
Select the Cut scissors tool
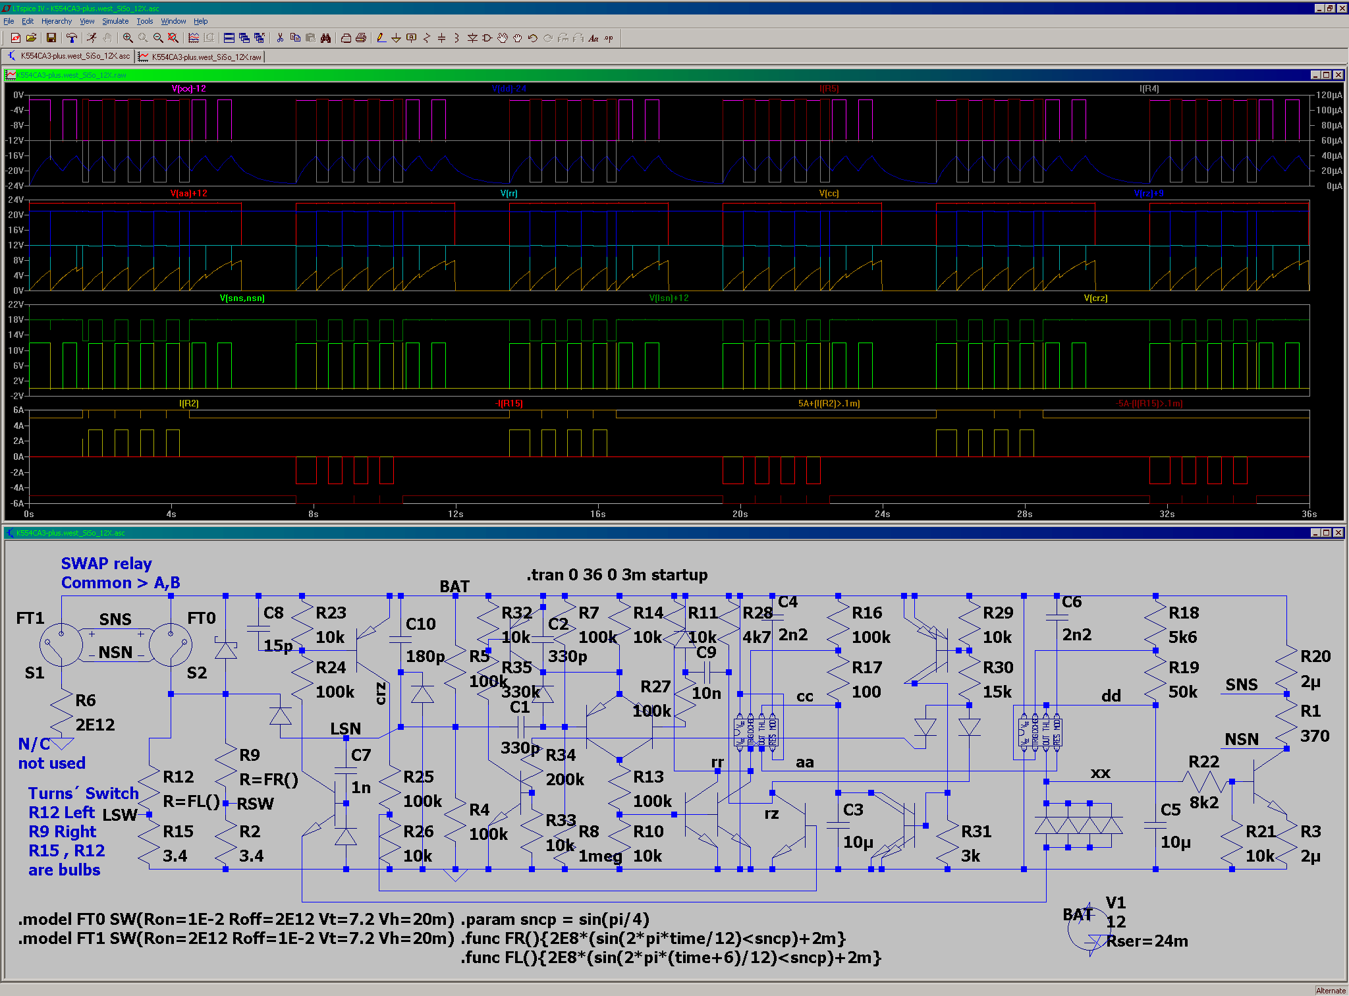click(x=280, y=38)
